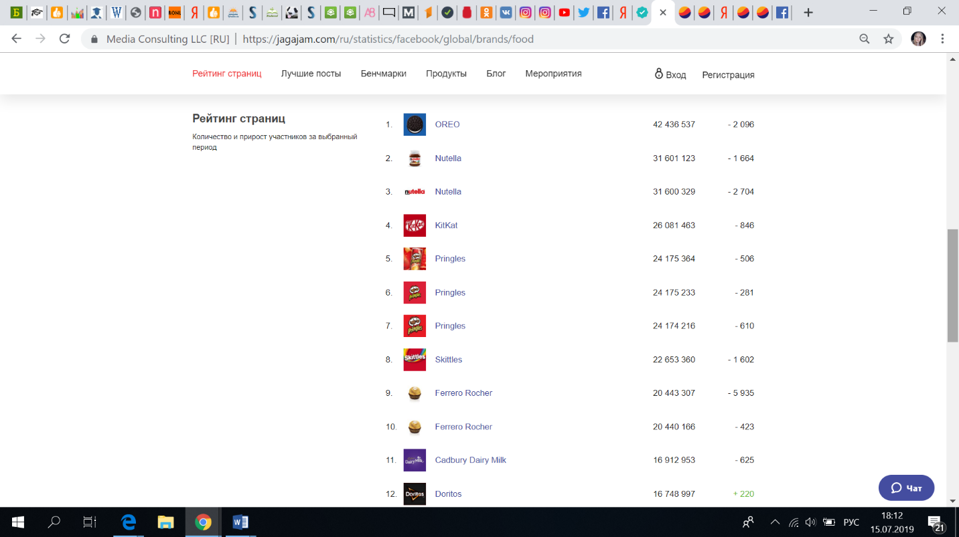Open the Chrome three-dot menu
The image size is (959, 537).
(942, 39)
